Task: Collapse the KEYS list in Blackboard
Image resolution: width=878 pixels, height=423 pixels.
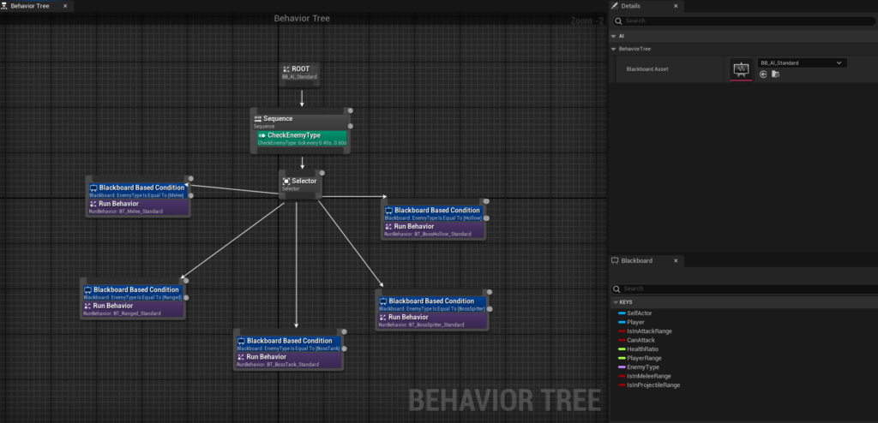Action: click(614, 302)
